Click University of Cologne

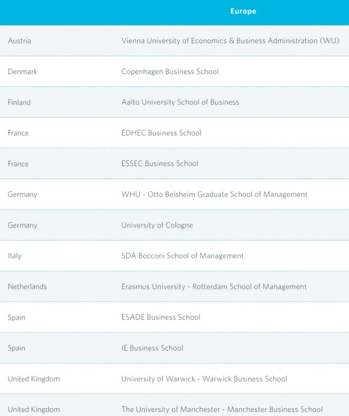point(157,225)
